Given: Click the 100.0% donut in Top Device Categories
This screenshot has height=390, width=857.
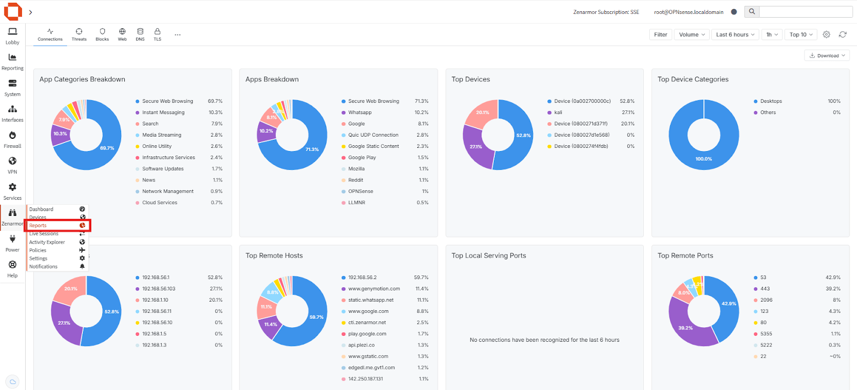Looking at the screenshot, I should click(704, 159).
